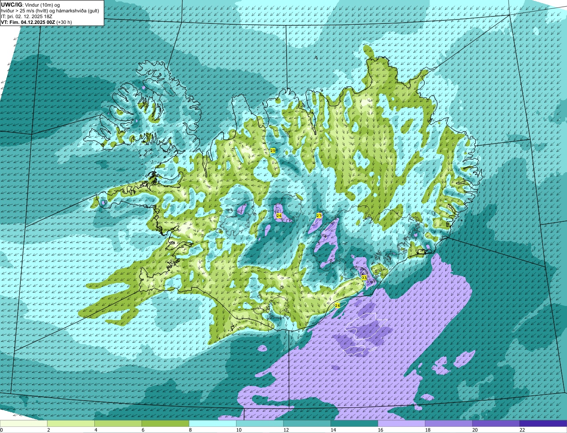Choose the dark indigo above-22 m/s legend swatch

click(543, 423)
